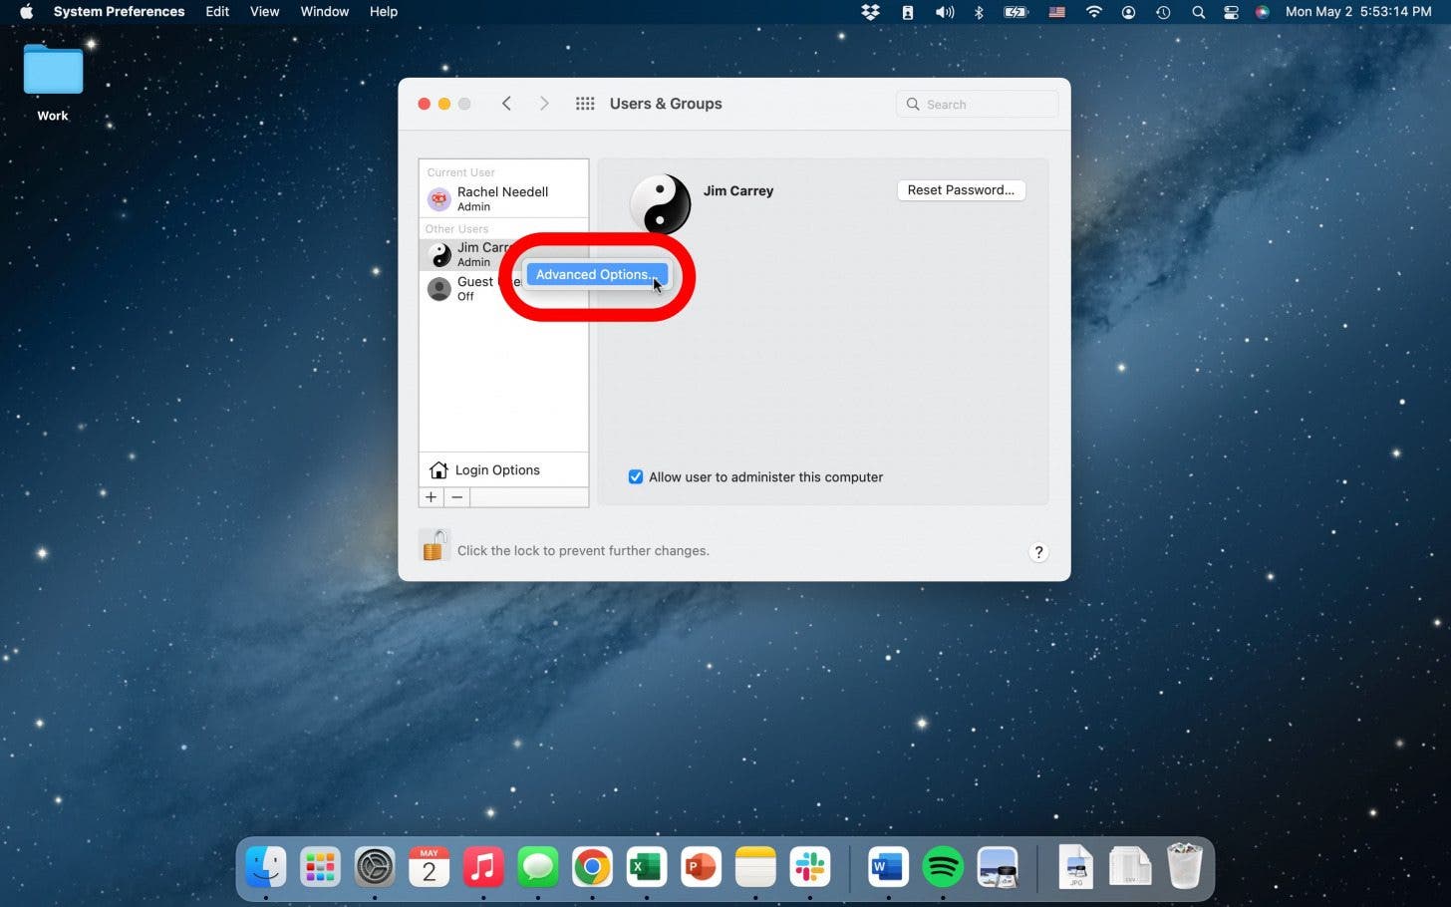Open the volume control in menu bar

(x=944, y=12)
